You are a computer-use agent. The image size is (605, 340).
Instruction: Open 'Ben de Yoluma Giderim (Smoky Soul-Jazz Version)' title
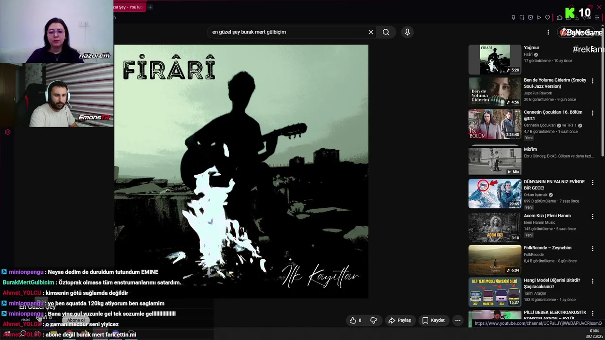pyautogui.click(x=555, y=83)
